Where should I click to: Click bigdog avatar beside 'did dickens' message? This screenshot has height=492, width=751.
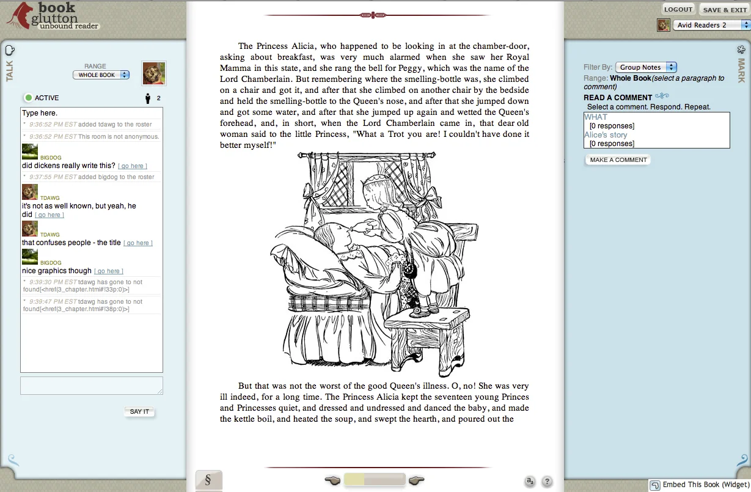(30, 152)
